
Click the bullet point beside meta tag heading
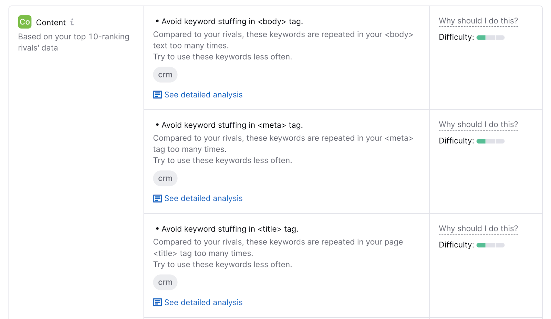coord(157,124)
